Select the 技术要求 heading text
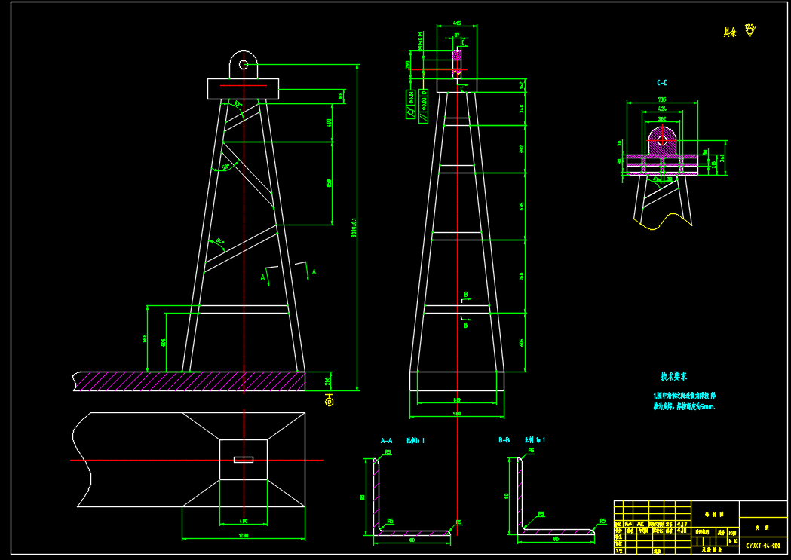This screenshot has height=560, width=791. tap(673, 376)
